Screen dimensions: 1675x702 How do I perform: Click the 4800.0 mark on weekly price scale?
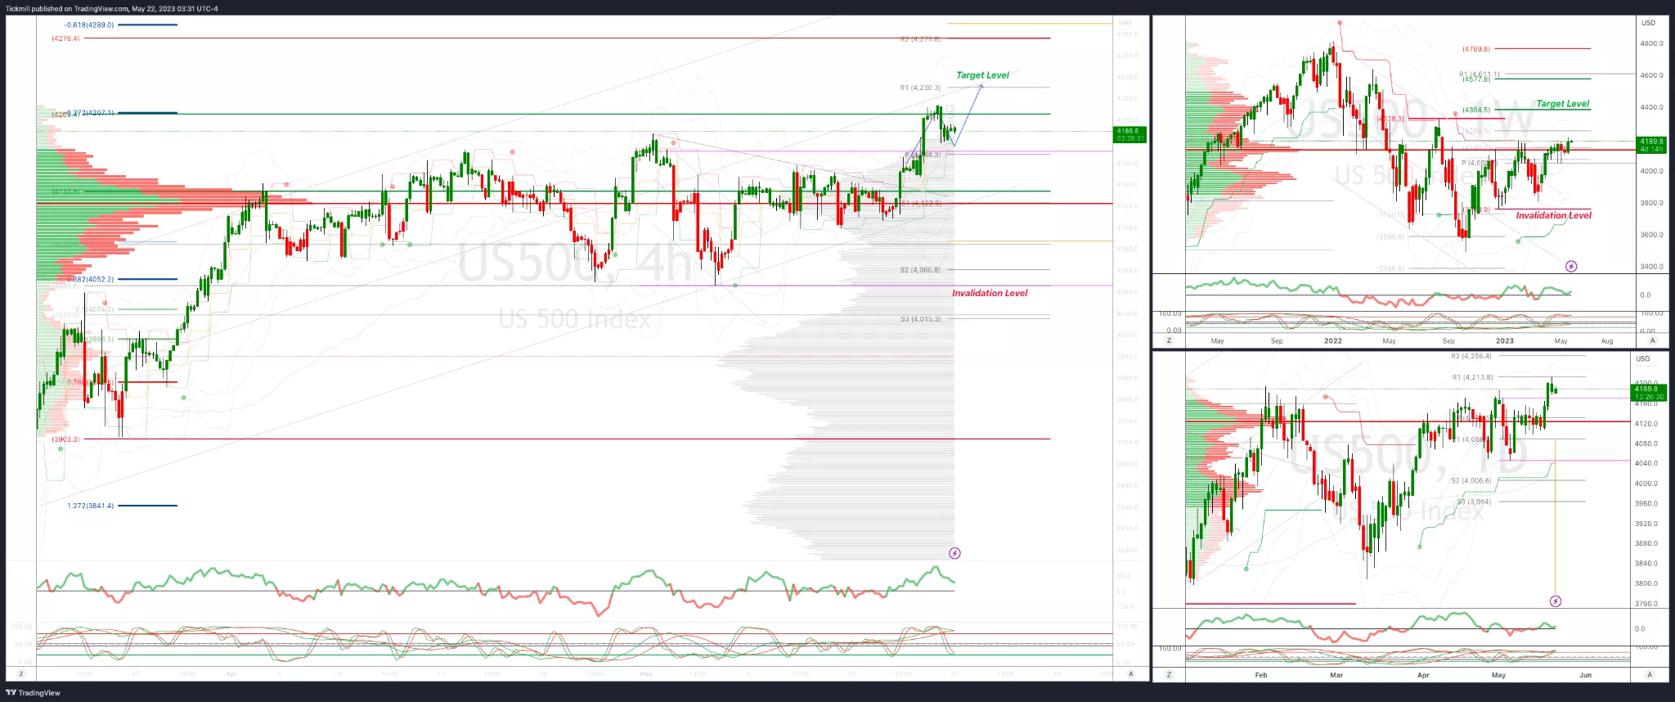pyautogui.click(x=1651, y=43)
